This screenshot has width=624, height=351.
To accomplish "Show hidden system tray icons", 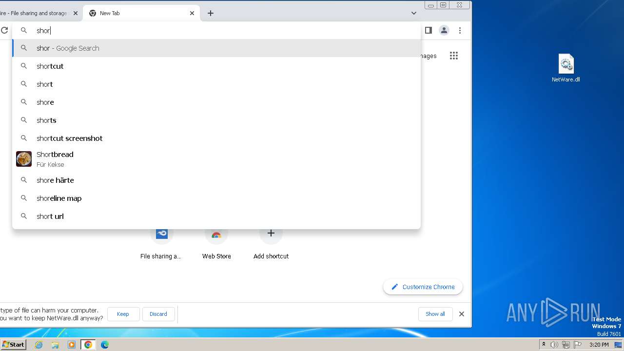I will (x=544, y=345).
